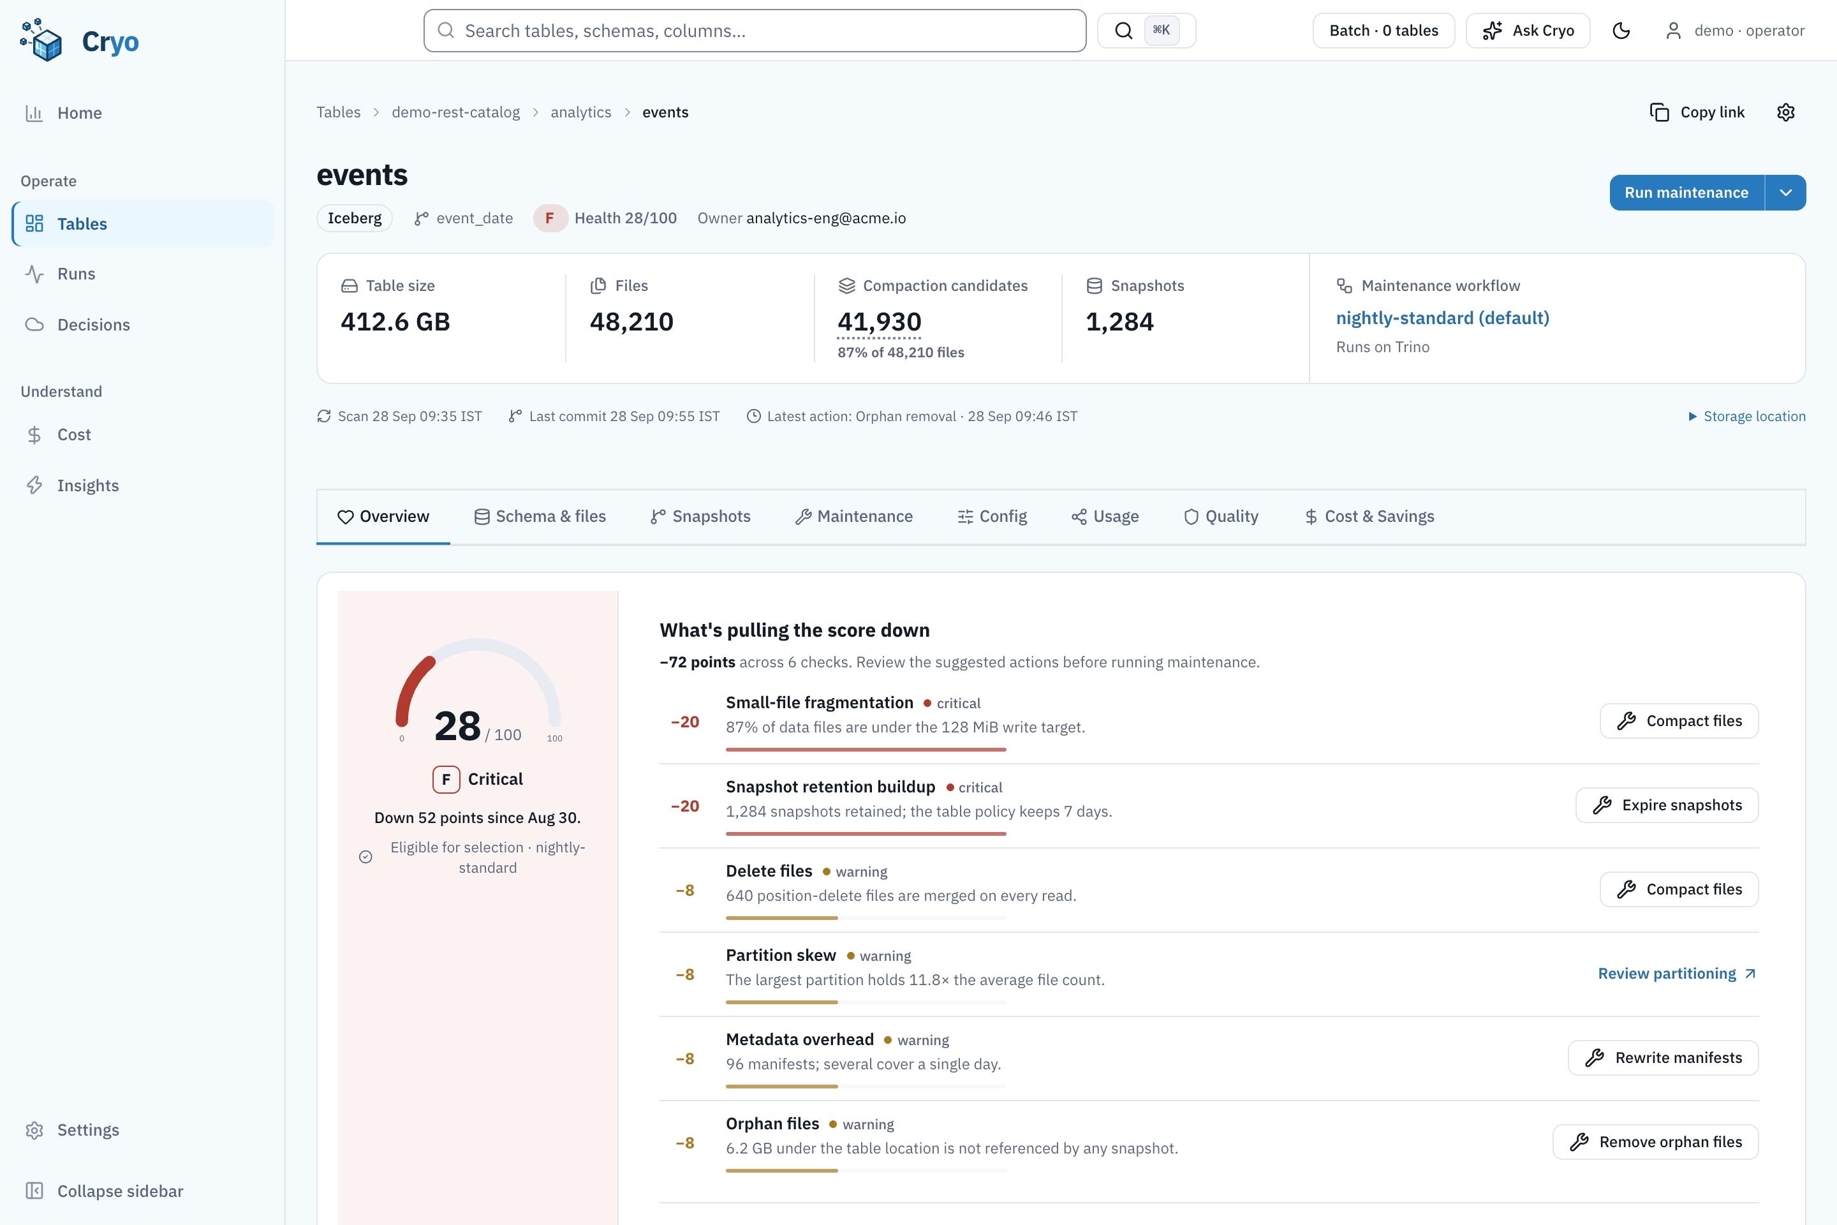Click the Batch · 0 tables button
This screenshot has width=1837, height=1225.
click(x=1384, y=31)
